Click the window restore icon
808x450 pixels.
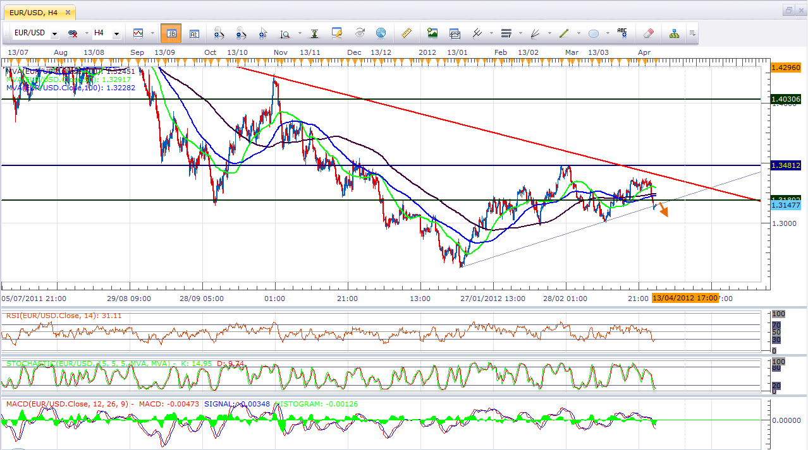click(789, 10)
